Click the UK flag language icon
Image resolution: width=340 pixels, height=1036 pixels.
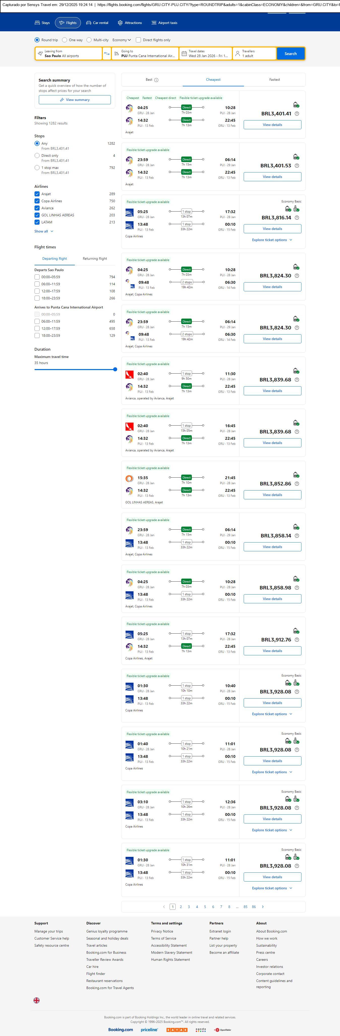coord(37,1000)
